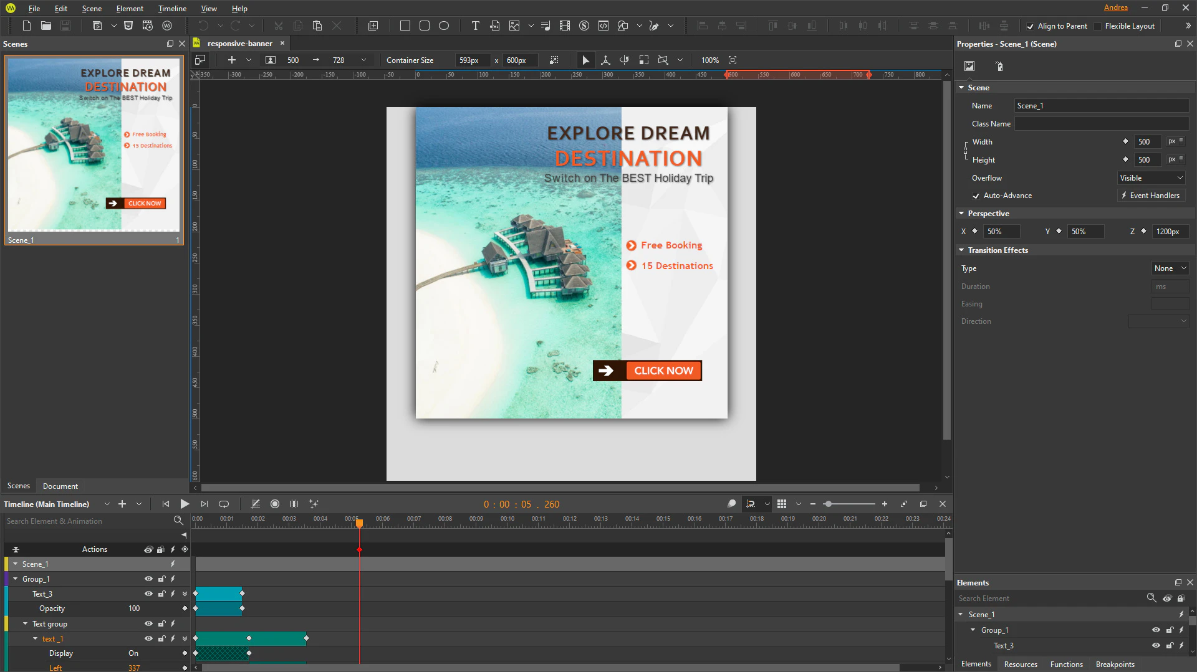The height and width of the screenshot is (672, 1197).
Task: Select the Text tool
Action: [x=475, y=26]
